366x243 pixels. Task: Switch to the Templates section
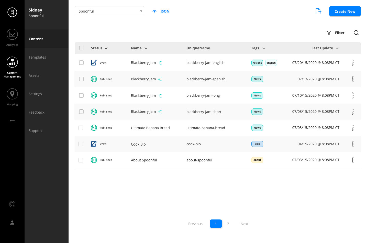pos(37,57)
